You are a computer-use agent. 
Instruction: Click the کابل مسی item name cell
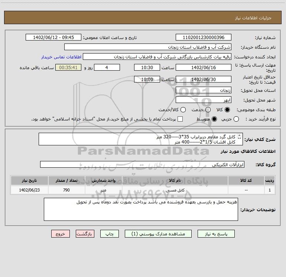(175, 190)
